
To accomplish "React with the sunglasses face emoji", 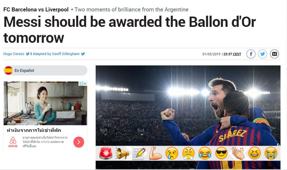I will pyautogui.click(x=221, y=153).
